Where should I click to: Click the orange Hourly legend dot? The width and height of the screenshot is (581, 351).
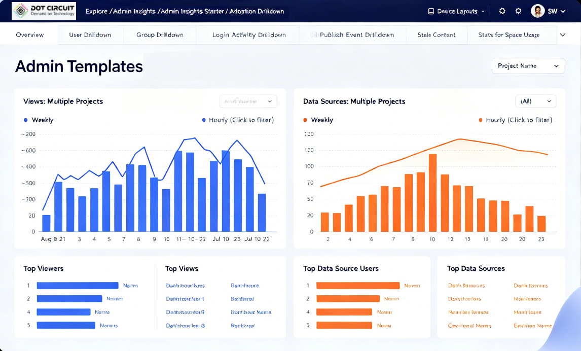point(481,120)
